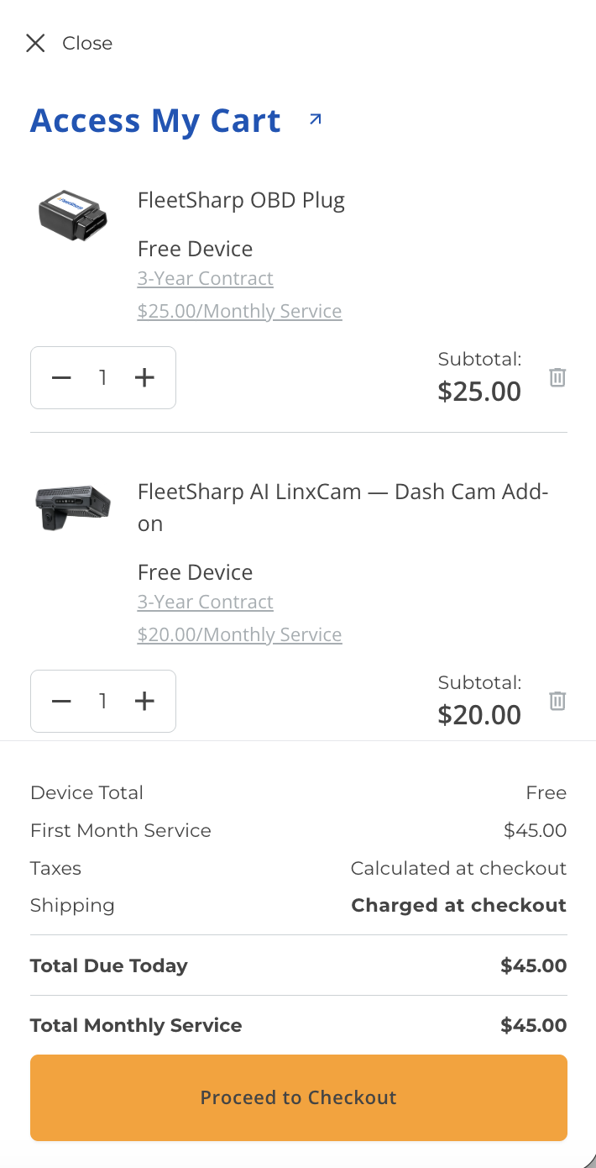596x1168 pixels.
Task: Open the $25.00/Monthly Service details
Action: pos(239,311)
